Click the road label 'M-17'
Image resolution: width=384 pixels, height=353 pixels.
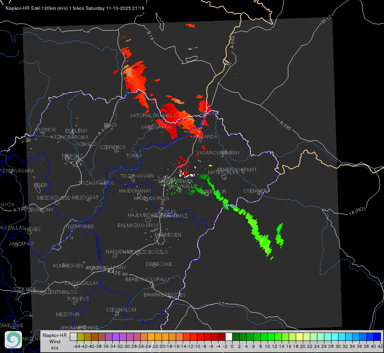326,20
